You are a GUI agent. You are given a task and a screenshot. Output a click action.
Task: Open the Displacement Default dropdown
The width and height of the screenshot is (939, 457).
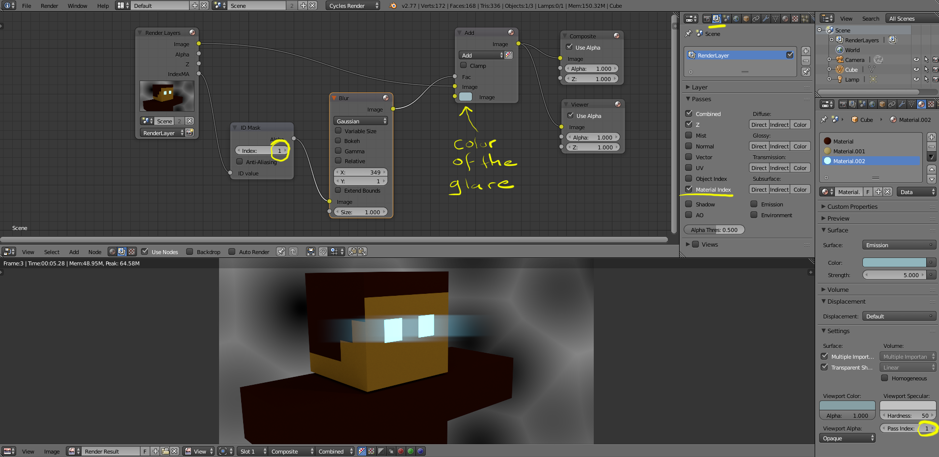899,316
